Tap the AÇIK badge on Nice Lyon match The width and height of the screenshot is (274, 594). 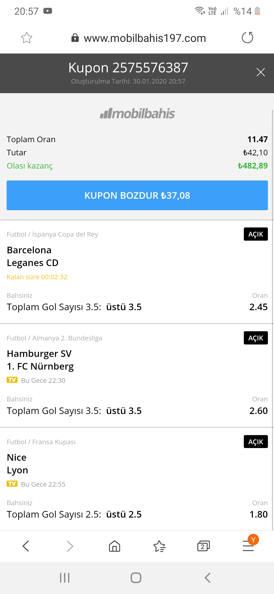point(256,442)
